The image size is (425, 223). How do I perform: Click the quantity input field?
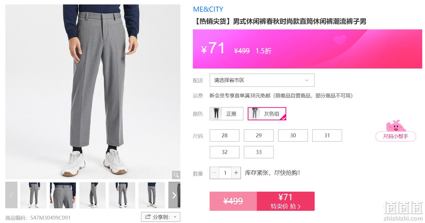click(225, 173)
